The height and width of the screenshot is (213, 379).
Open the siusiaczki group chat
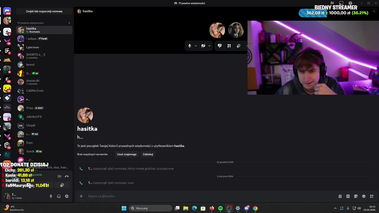coord(44,82)
